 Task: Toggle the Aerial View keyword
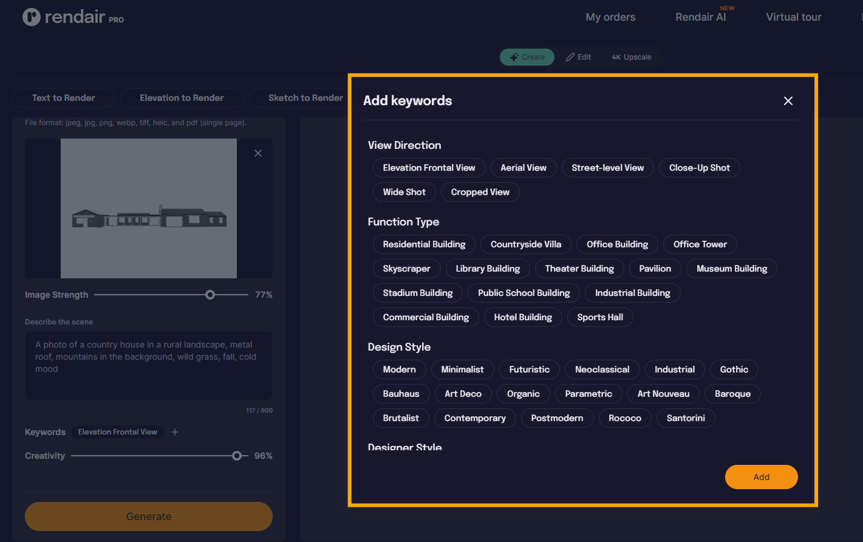523,168
